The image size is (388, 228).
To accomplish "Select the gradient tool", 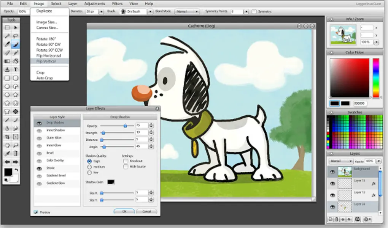I will (x=7, y=61).
